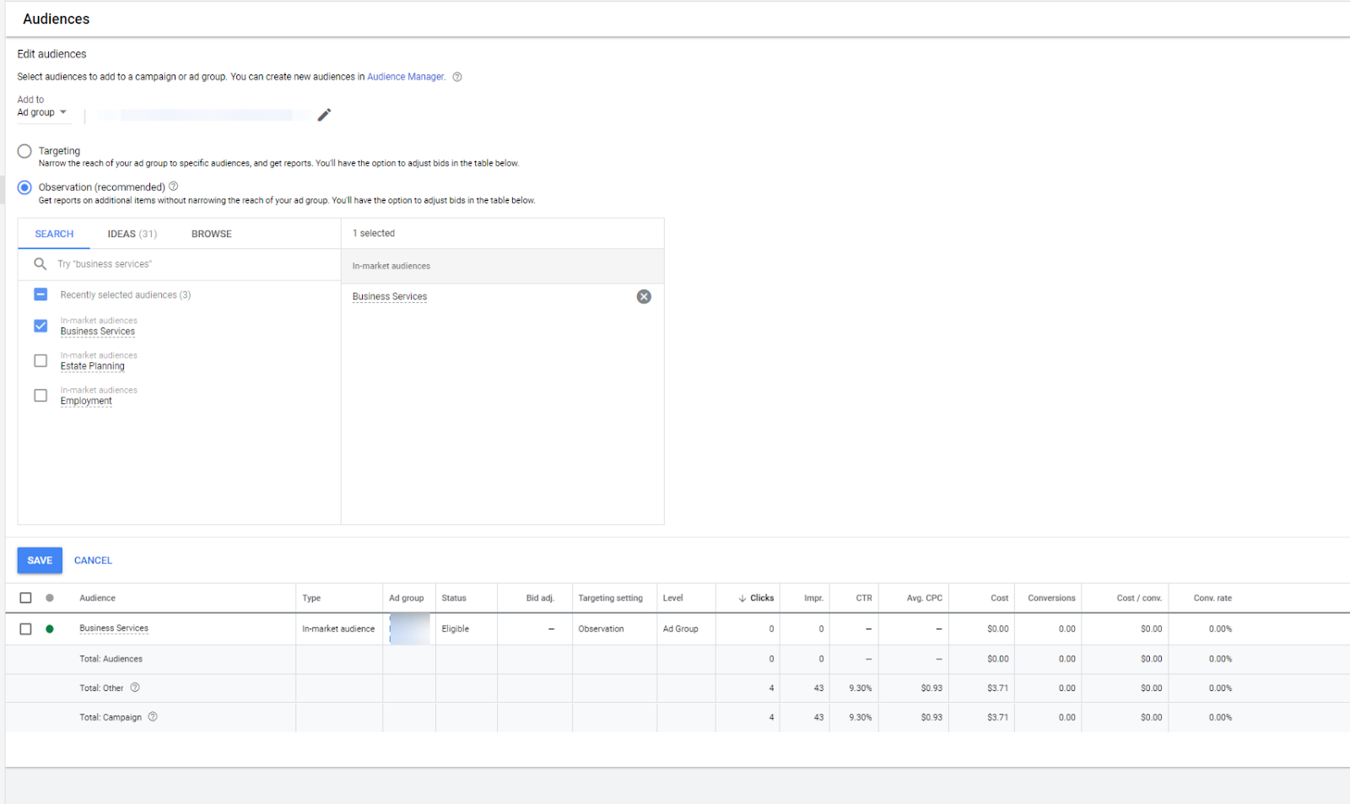Click help icon next to Total: Campaign
1350x804 pixels.
[153, 717]
